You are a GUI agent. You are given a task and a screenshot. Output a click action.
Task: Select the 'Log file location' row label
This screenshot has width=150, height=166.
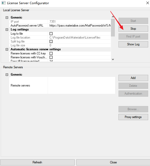point(20,38)
